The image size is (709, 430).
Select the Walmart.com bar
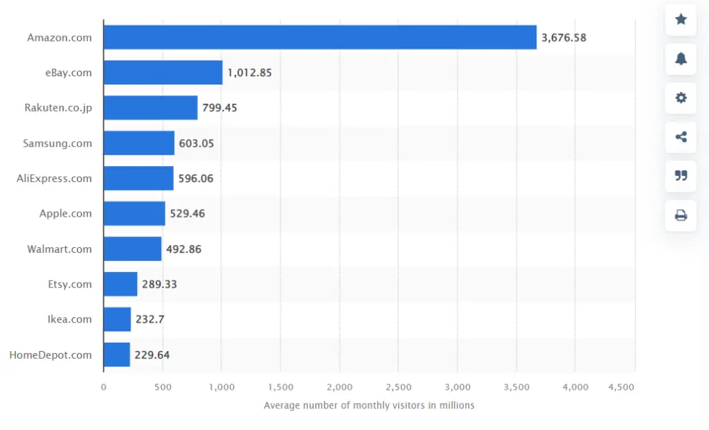coord(132,249)
